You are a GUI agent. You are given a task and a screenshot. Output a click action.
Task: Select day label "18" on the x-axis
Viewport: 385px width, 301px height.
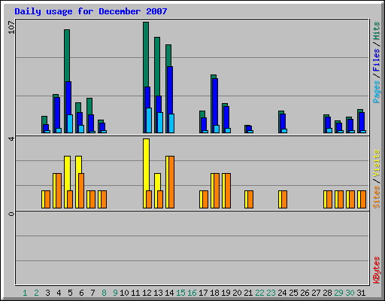(214, 293)
